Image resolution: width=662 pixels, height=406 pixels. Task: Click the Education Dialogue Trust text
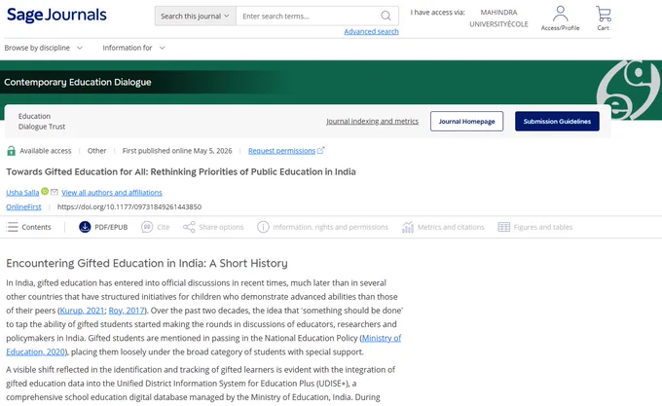coord(42,121)
